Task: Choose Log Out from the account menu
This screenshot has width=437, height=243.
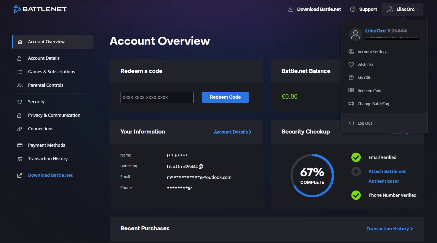Action: point(364,123)
